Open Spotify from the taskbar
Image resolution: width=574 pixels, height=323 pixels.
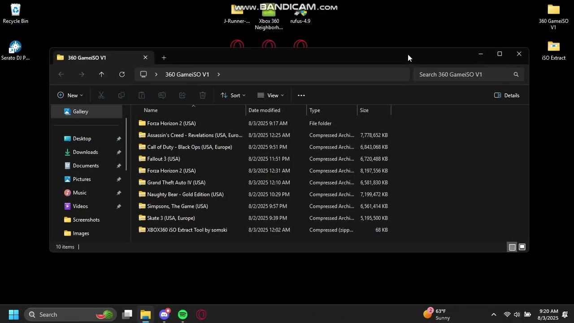(x=183, y=314)
